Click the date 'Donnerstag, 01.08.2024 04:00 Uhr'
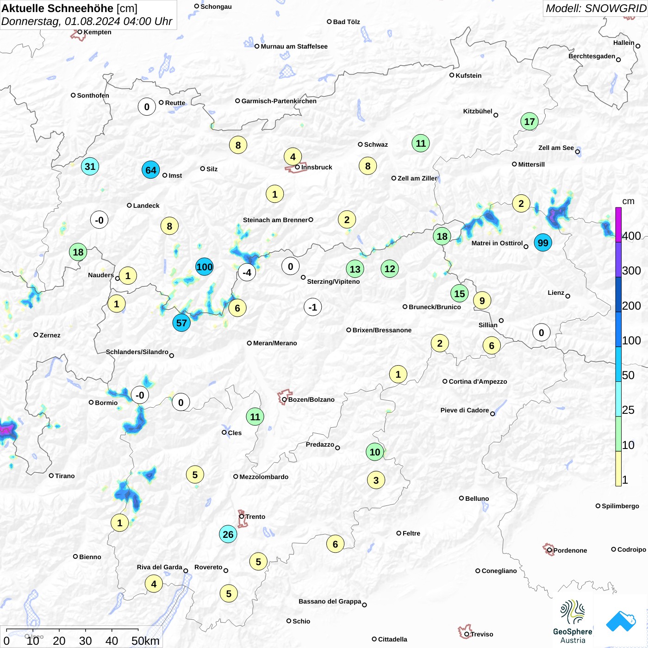648x648 pixels. pyautogui.click(x=87, y=21)
